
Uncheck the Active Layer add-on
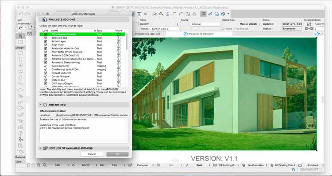point(45,41)
